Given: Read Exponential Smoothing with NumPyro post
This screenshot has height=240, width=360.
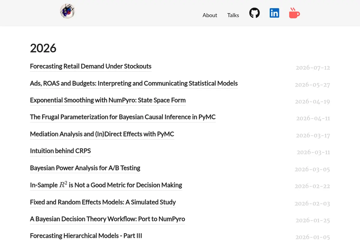Looking at the screenshot, I should pos(108,100).
